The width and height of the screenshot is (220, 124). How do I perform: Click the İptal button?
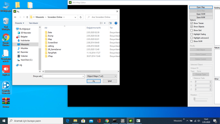click(110, 81)
